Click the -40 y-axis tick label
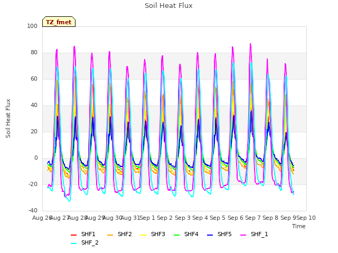This screenshot has width=338, height=253. coord(33,210)
